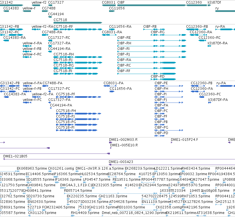Select protein CG7518-PJ
Screen dimensions: 235x217
(x=65, y=116)
